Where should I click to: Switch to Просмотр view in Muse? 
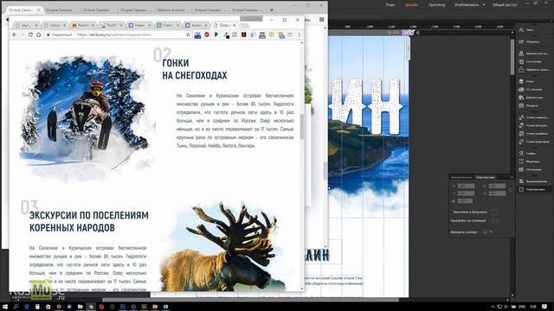click(x=436, y=5)
